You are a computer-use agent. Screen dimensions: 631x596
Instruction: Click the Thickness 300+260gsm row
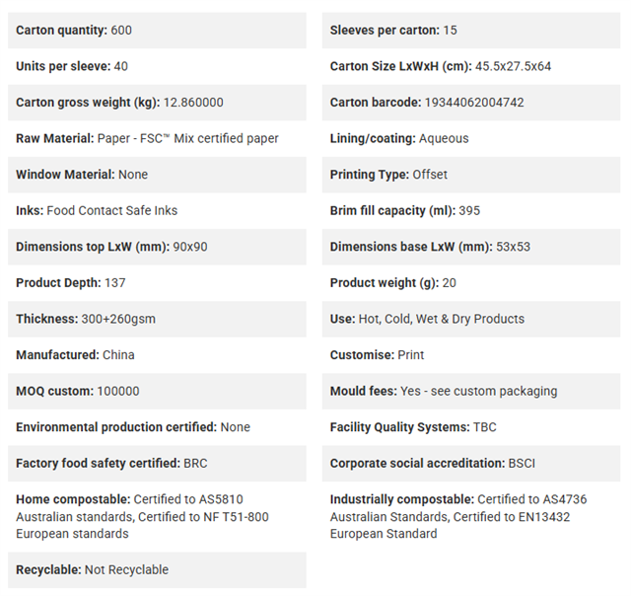coord(157,319)
